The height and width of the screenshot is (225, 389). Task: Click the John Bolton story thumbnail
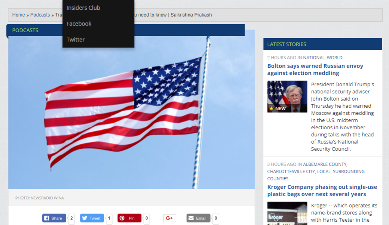click(287, 96)
